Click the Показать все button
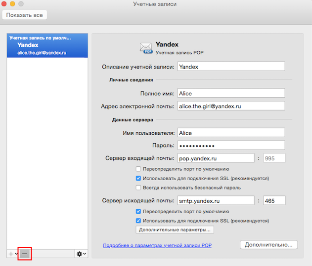This screenshot has width=312, height=266. tap(25, 15)
